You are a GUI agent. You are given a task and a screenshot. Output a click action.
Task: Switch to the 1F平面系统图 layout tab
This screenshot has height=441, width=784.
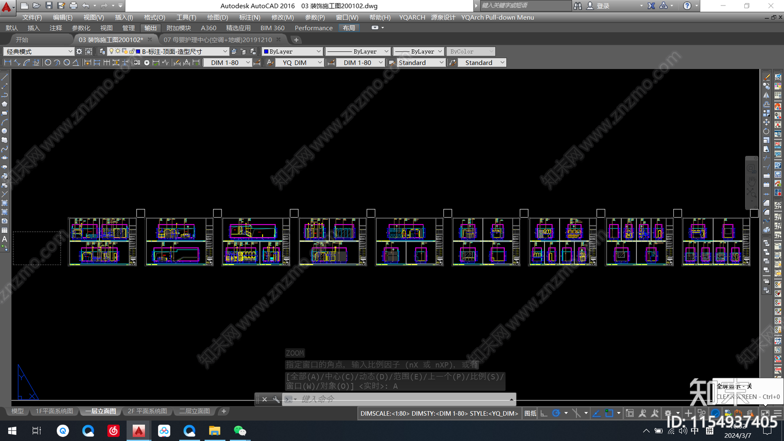click(54, 411)
